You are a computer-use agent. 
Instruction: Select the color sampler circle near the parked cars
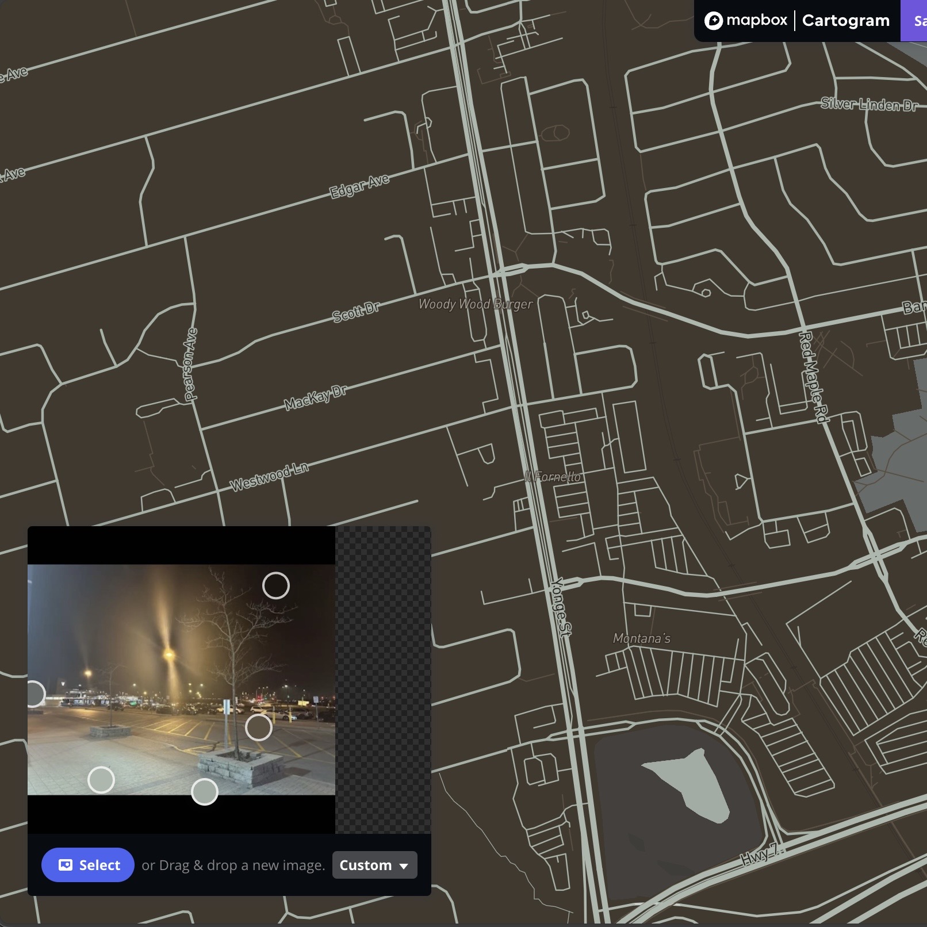tap(258, 729)
